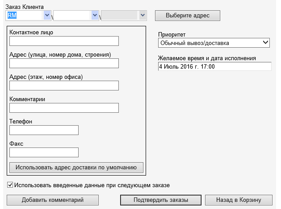This screenshot has height=209, width=281.
Task: Click into the Факс field
Action: pos(44,152)
